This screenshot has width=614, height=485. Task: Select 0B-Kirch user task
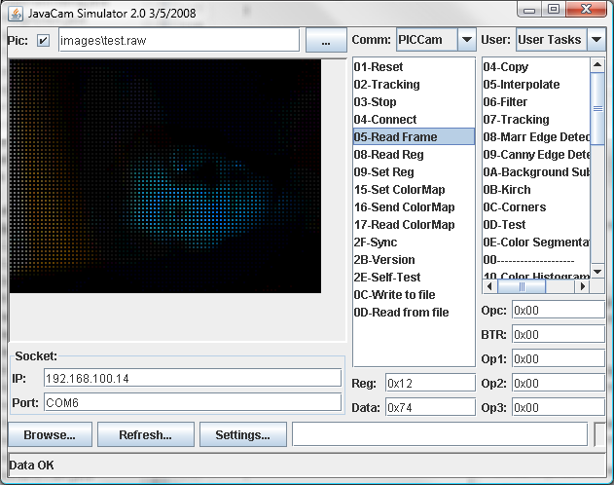tap(536, 190)
